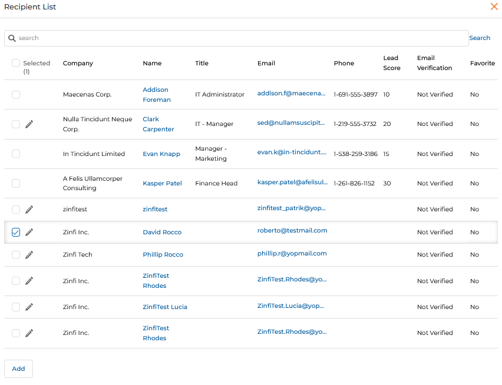Click the Recipient List dialog title
Image resolution: width=502 pixels, height=385 pixels.
(x=30, y=6)
